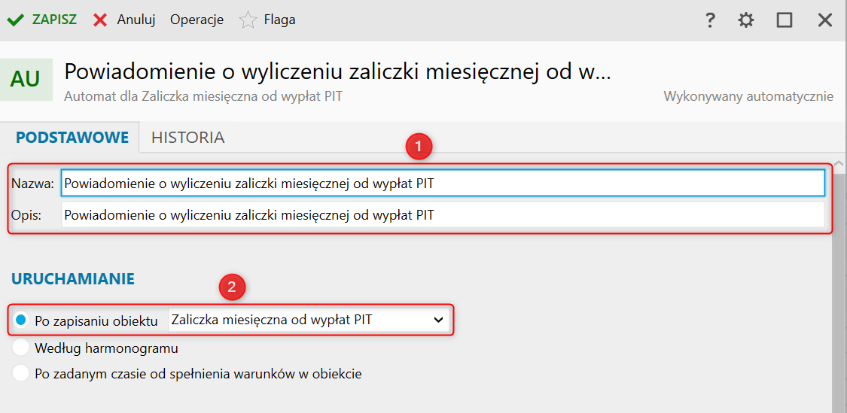Select the Po zapisaniu obiektu radio button
The height and width of the screenshot is (413, 847).
tap(20, 320)
